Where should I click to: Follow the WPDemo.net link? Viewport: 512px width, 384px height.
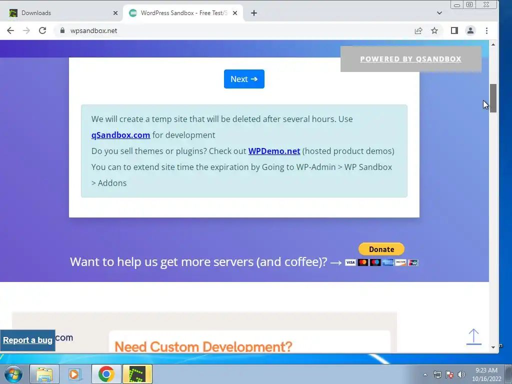pyautogui.click(x=274, y=151)
